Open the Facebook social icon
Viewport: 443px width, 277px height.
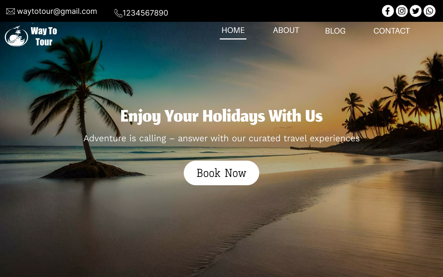388,11
